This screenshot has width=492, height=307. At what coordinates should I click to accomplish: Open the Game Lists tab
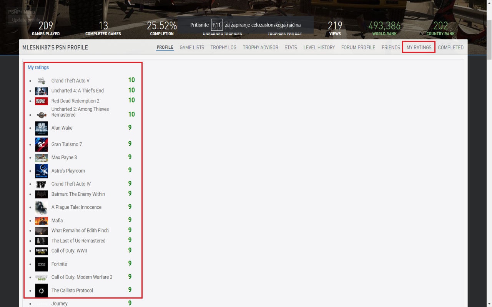[192, 48]
